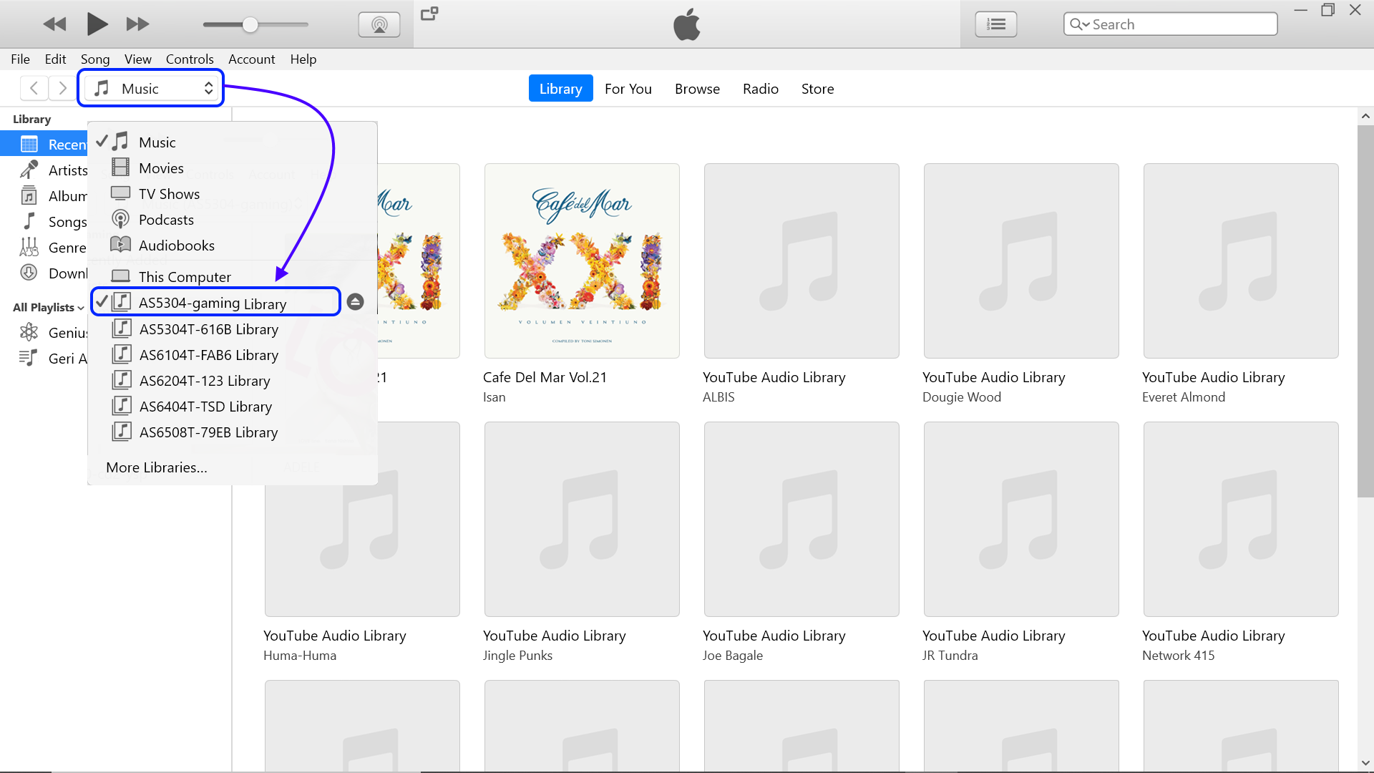Click the scrollbar down arrow
This screenshot has height=773, width=1374.
tap(1365, 764)
